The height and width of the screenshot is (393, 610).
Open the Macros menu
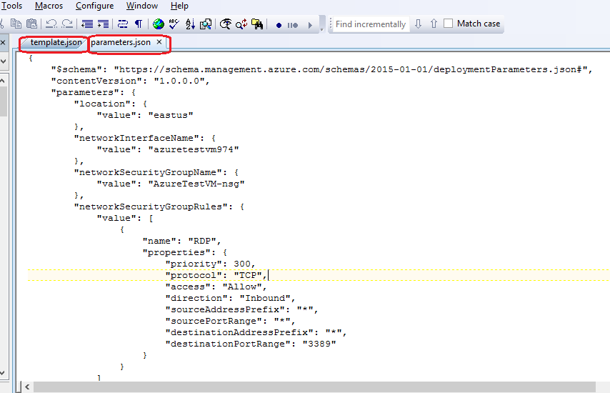point(49,6)
